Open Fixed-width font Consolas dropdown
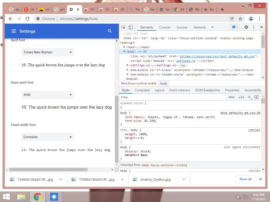 [48, 137]
